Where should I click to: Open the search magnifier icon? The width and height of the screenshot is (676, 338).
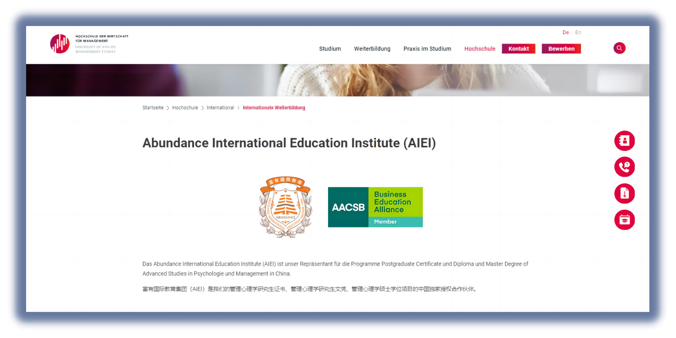(x=620, y=48)
